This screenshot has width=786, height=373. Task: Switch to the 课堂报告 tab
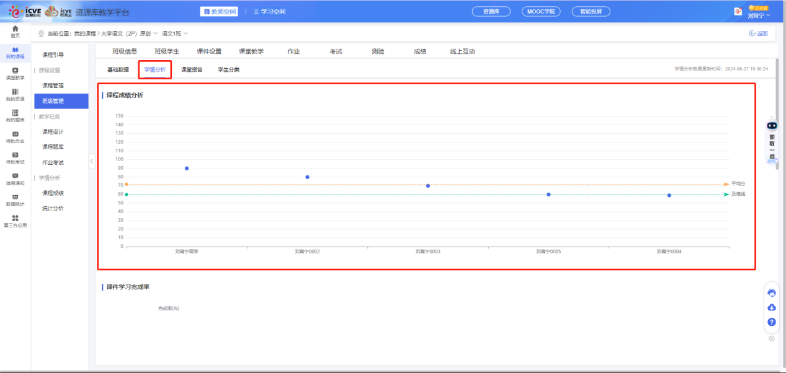(x=192, y=69)
